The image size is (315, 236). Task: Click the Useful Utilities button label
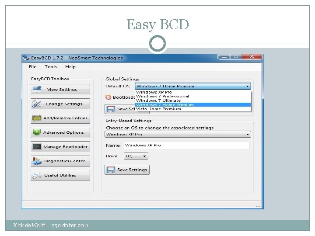tap(60, 175)
